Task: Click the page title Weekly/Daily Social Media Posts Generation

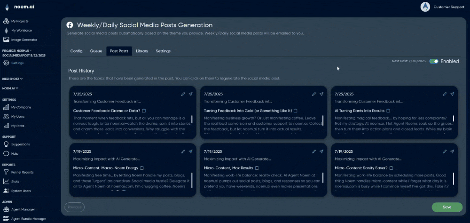Action: point(145,25)
